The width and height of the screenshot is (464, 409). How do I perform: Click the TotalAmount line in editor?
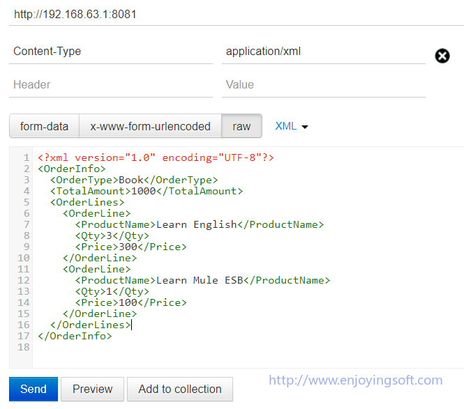coord(146,191)
